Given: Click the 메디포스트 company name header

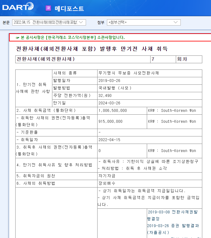Looking at the screenshot, I should (x=69, y=8).
